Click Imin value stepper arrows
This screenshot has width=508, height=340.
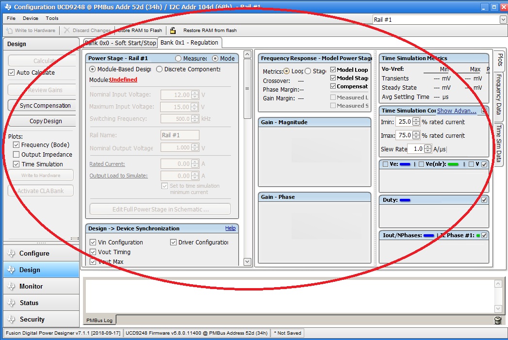[416, 122]
